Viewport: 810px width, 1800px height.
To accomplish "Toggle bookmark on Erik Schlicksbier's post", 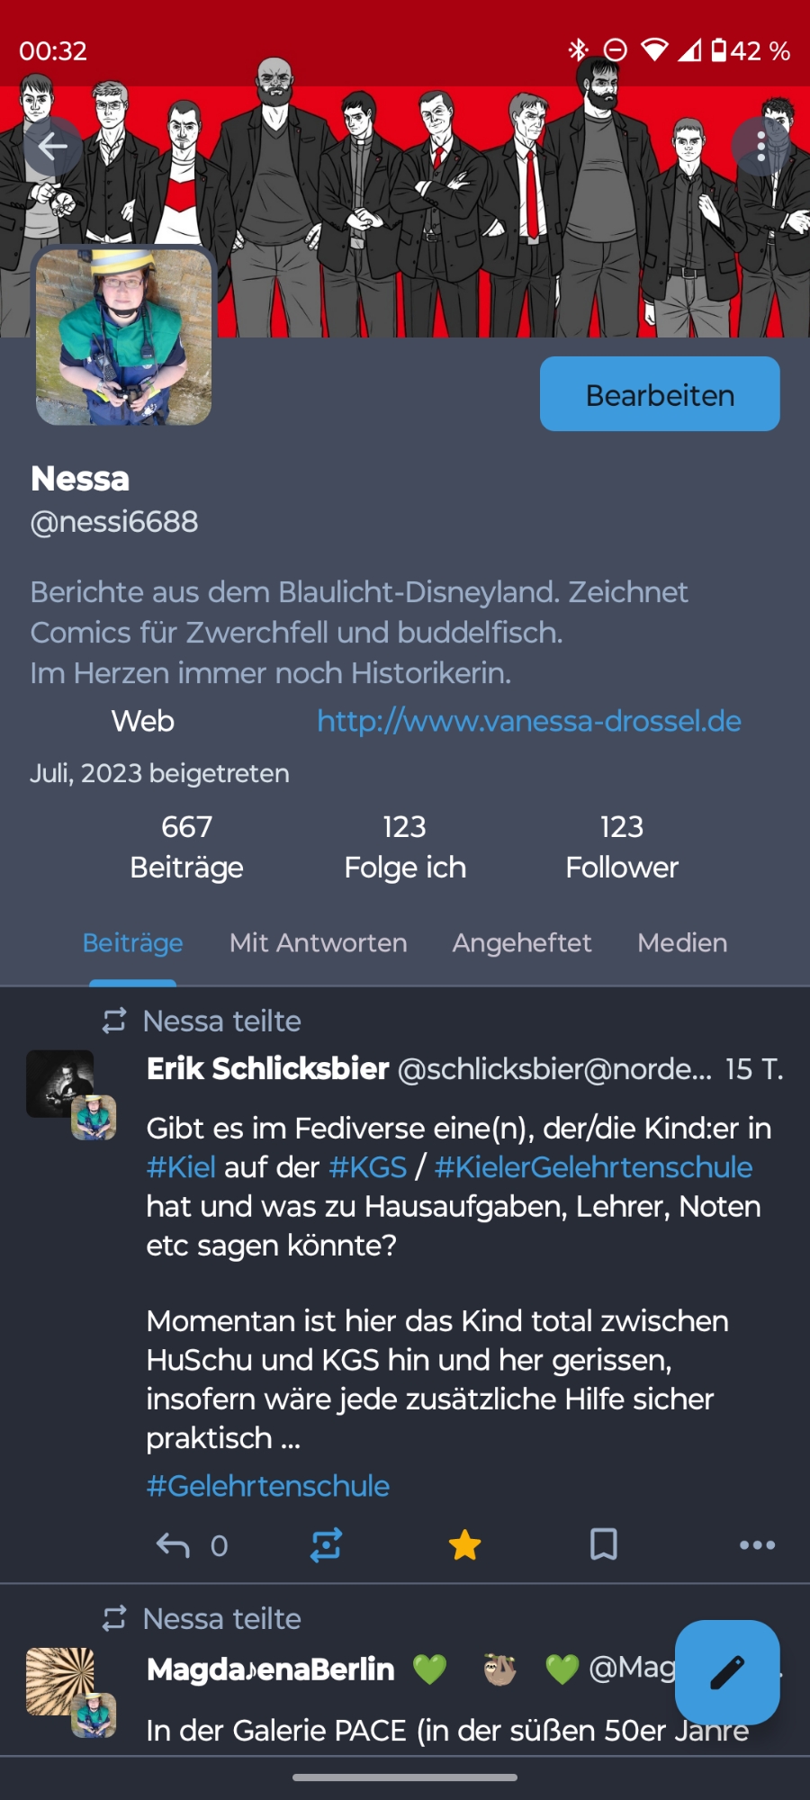I will (x=603, y=1544).
